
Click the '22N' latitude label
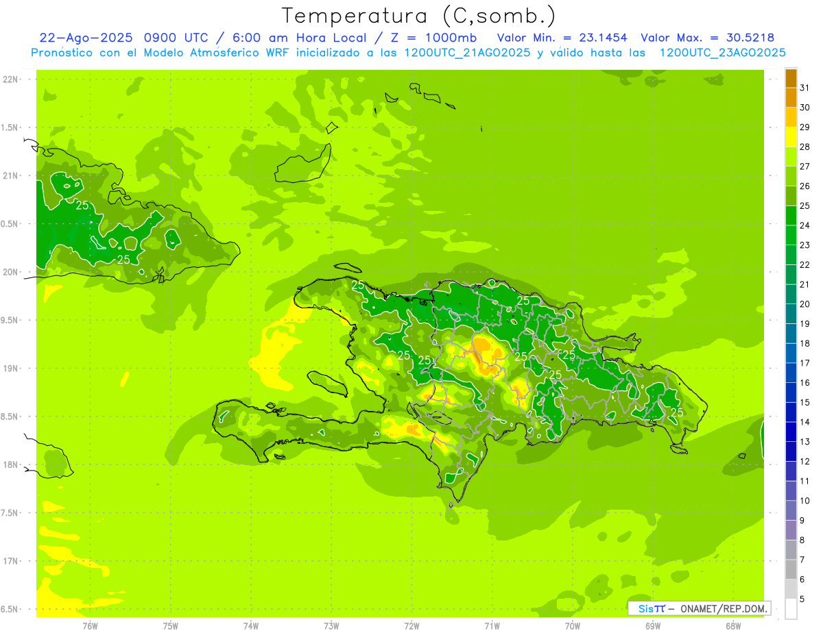[x=12, y=79]
